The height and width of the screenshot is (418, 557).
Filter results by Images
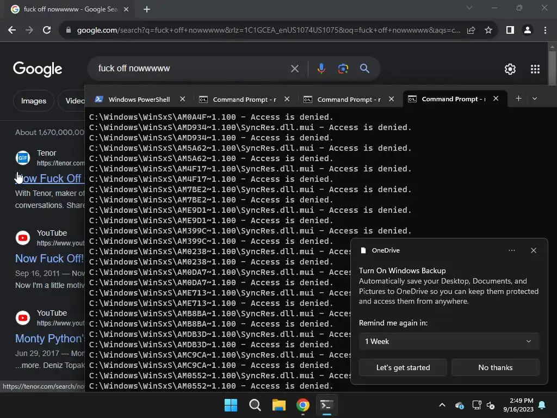point(33,101)
